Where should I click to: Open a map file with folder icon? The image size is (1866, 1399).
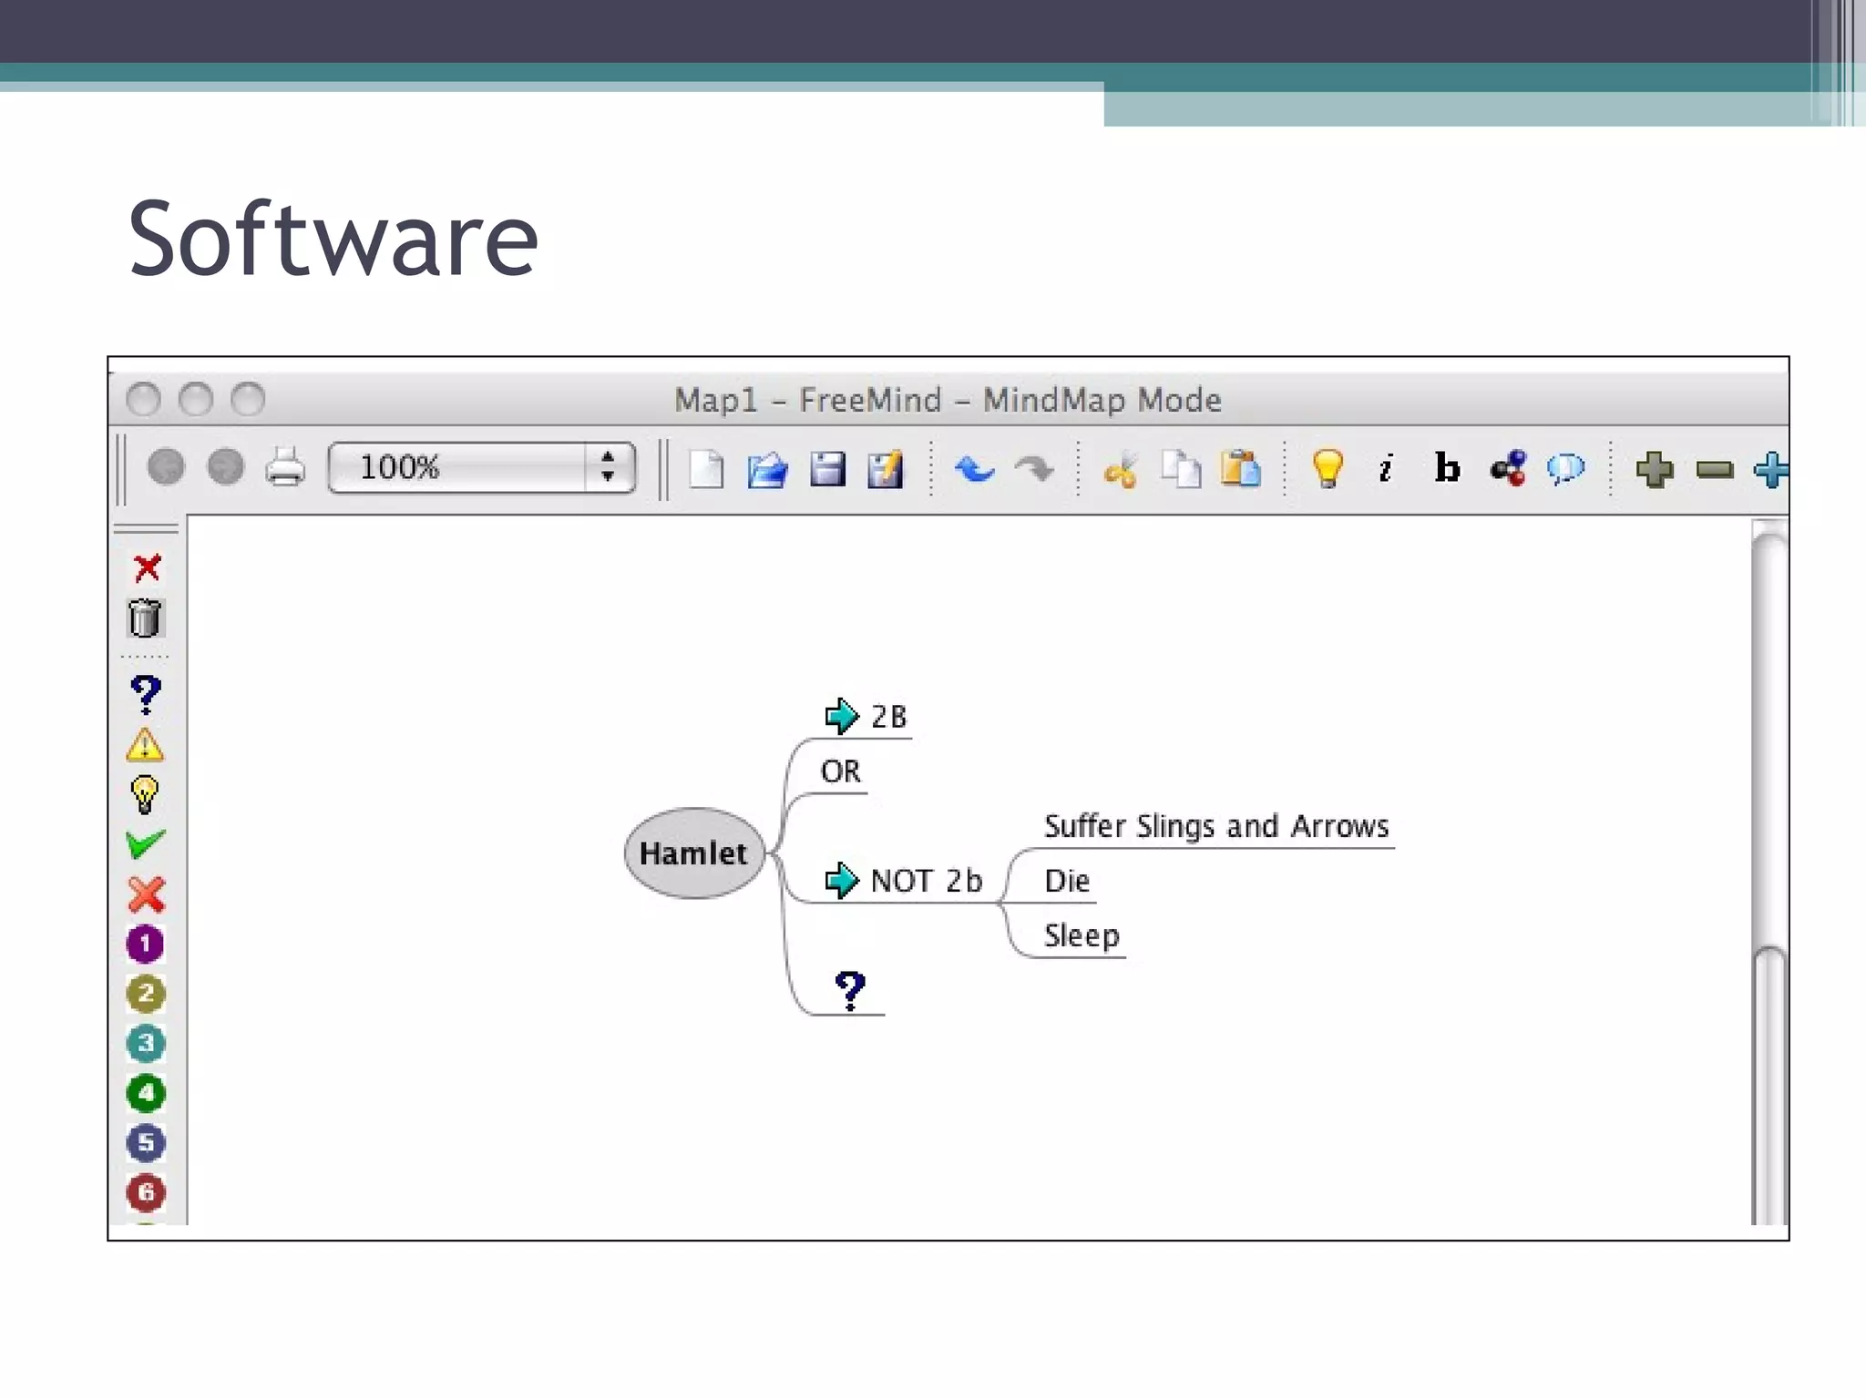[x=767, y=470]
